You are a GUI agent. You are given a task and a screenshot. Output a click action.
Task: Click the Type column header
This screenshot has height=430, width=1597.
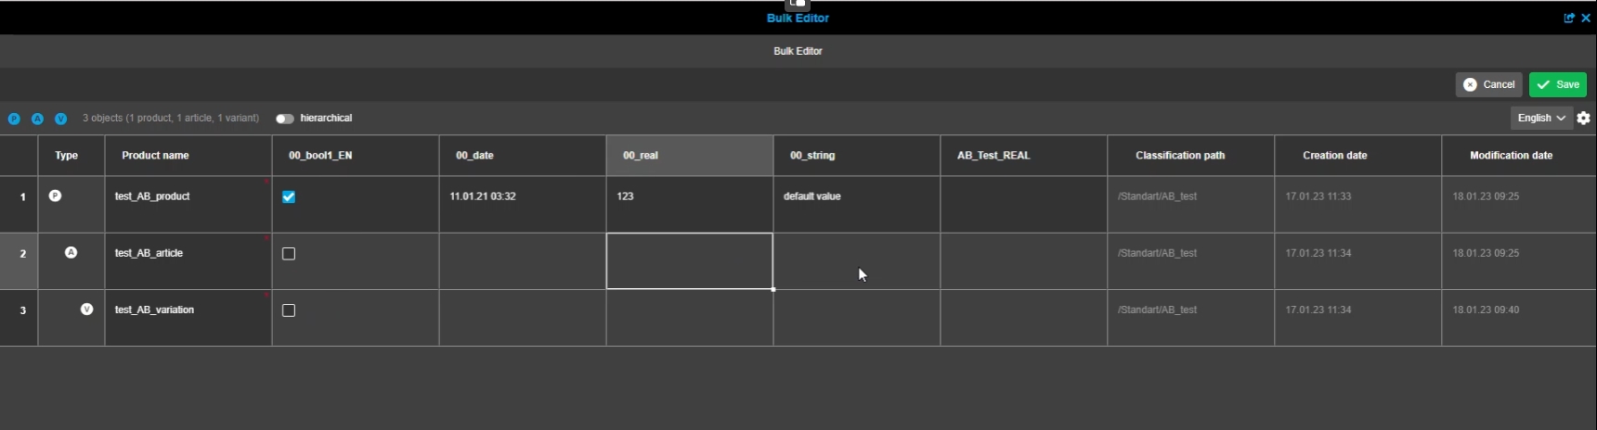(x=71, y=156)
